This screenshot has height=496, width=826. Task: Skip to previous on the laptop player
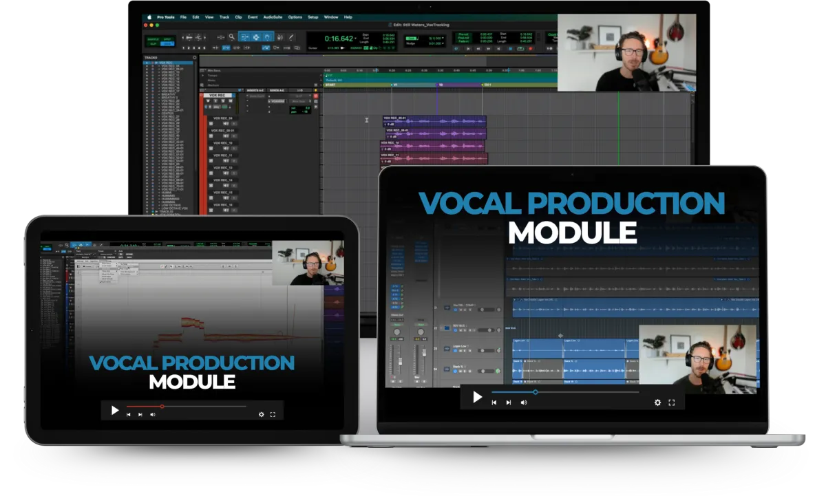(x=494, y=402)
